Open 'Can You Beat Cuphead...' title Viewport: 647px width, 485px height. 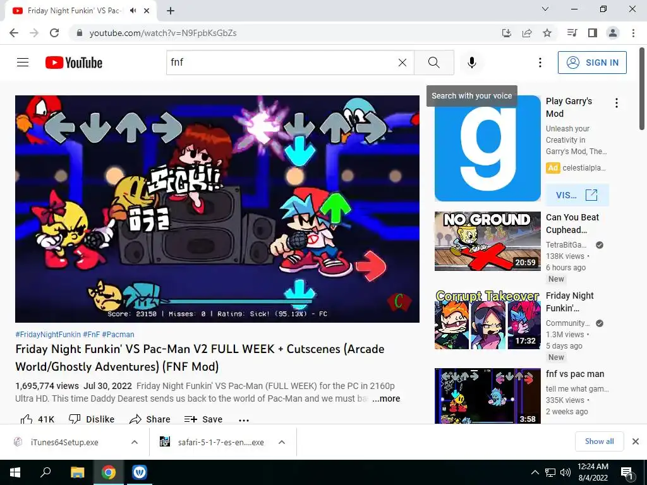coord(572,224)
